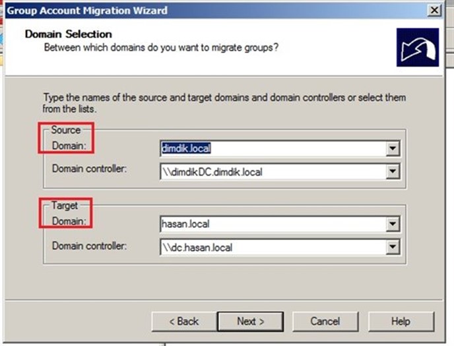Click the Domain Selection heading
Viewport: 454px width, 346px height.
coord(69,34)
